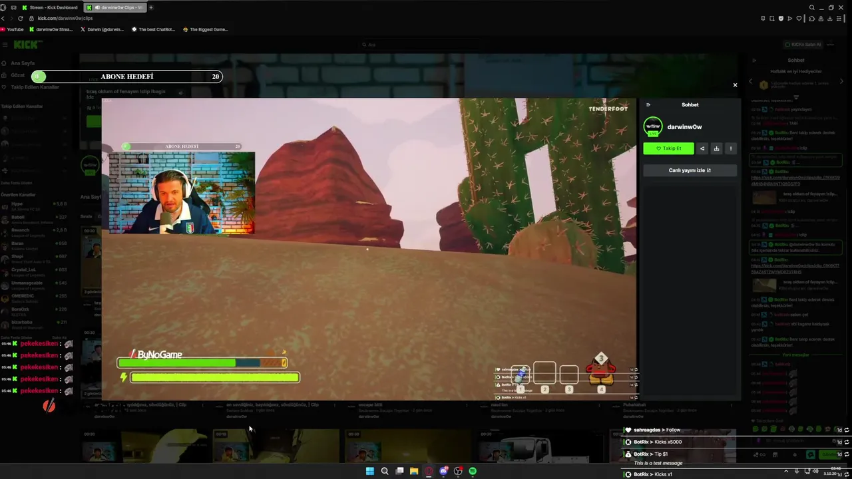
Task: Collapse the Sohbet panel in clip modal
Action: 648,104
